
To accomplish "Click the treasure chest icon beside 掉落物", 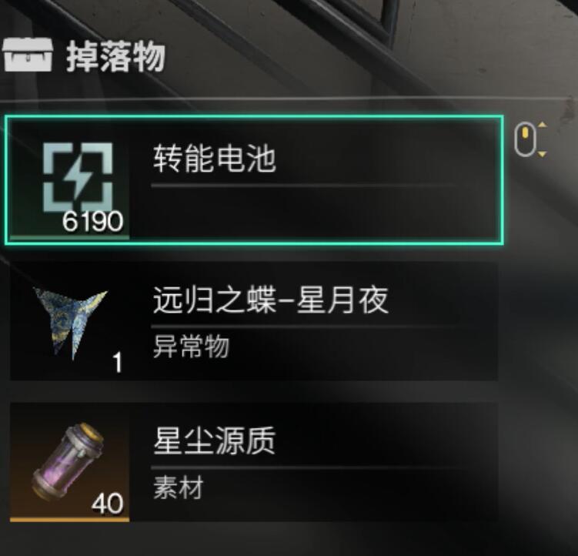I will [27, 55].
